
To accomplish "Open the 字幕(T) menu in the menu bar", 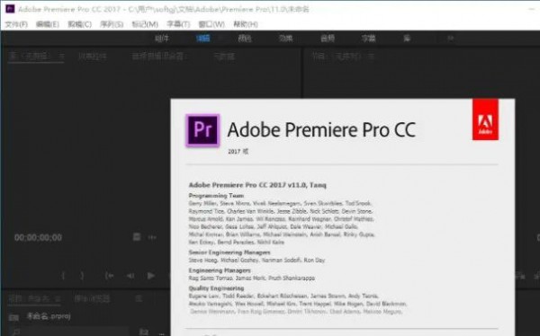I will 178,24.
